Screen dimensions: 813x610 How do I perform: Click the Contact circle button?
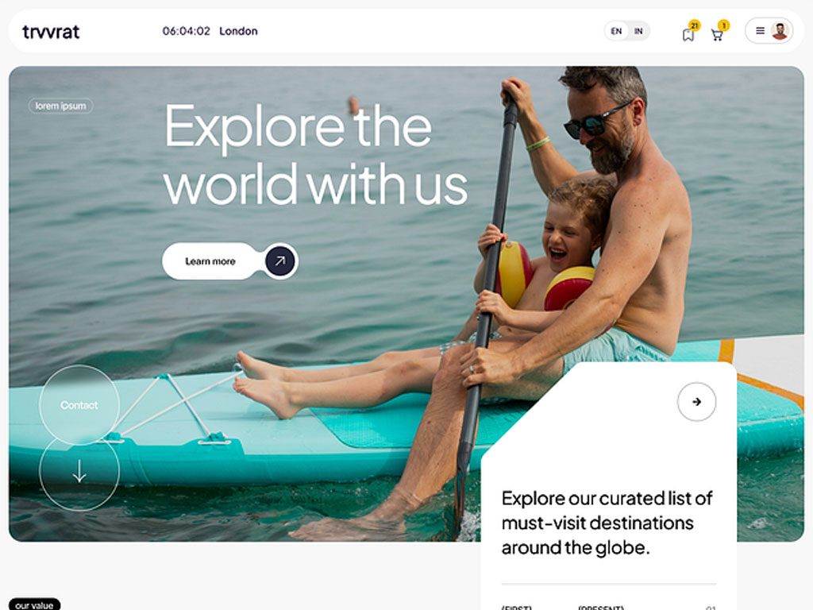[79, 404]
